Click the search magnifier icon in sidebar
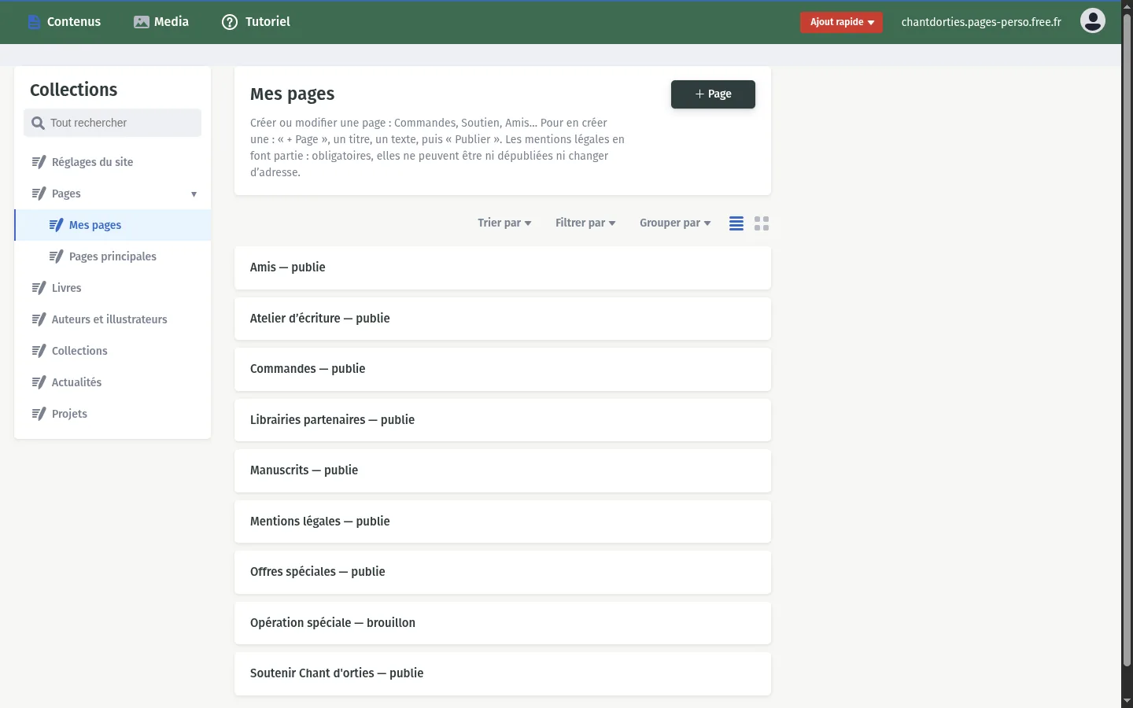This screenshot has width=1133, height=708. (x=38, y=123)
